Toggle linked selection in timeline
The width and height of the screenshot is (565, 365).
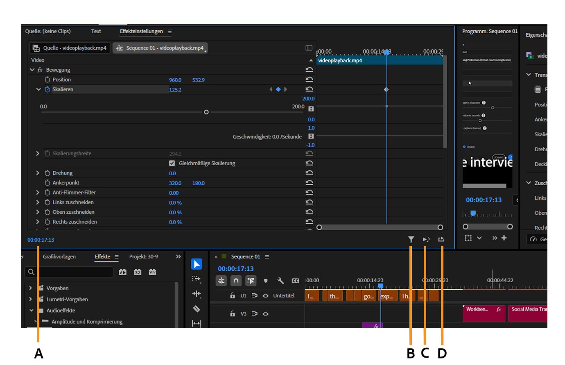pyautogui.click(x=251, y=281)
